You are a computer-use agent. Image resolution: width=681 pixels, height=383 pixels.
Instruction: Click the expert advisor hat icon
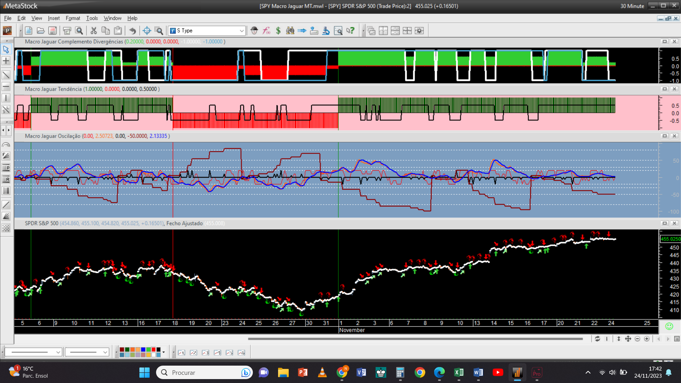click(254, 31)
